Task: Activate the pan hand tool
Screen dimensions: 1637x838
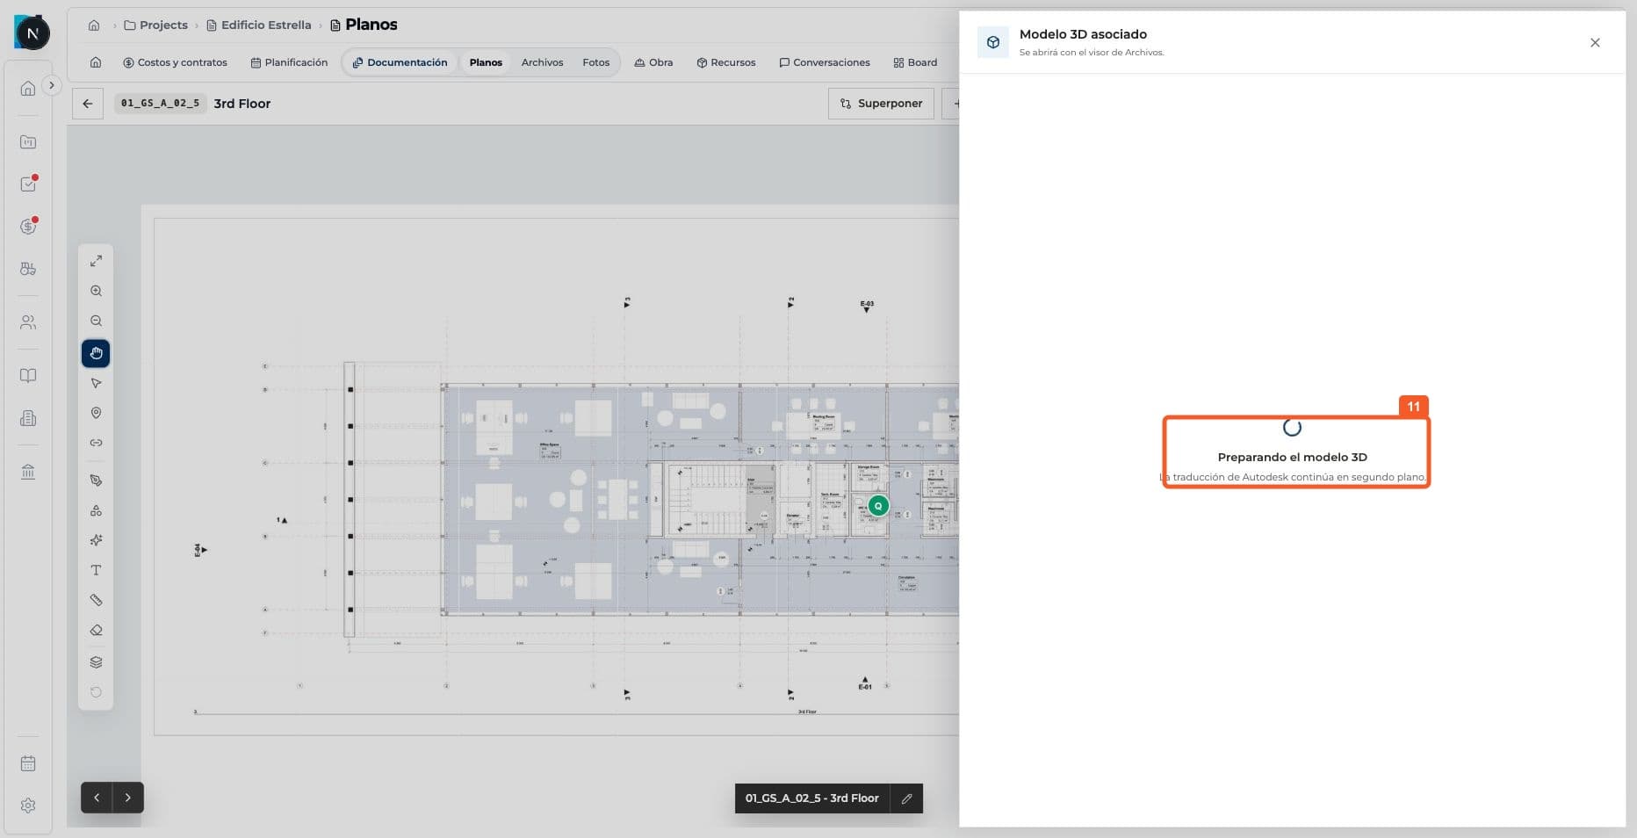Action: 96,353
